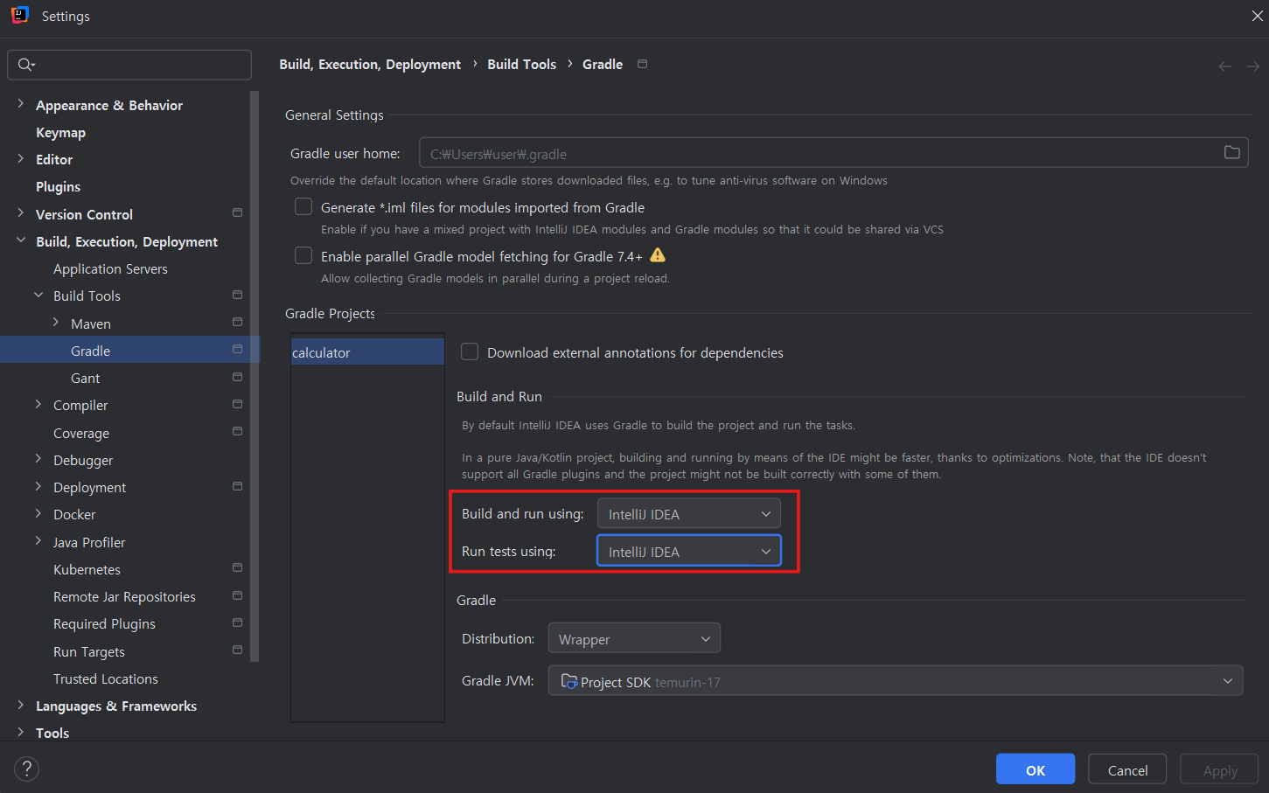The height and width of the screenshot is (793, 1269).
Task: Click the Apply button
Action: [x=1219, y=769]
